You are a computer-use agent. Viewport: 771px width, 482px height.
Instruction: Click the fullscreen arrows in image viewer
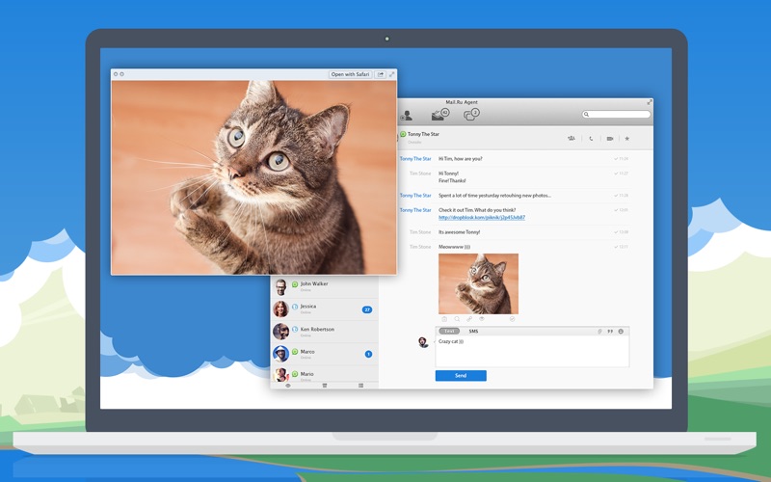tap(392, 74)
